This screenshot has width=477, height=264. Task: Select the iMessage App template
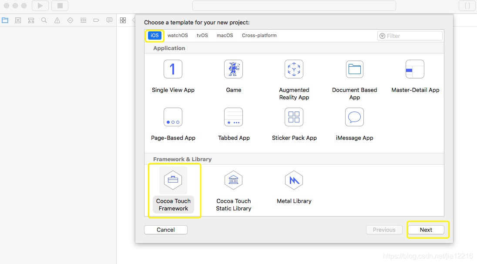(x=354, y=124)
